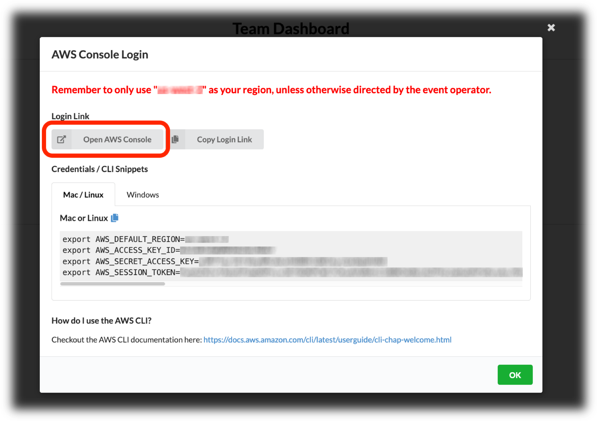Click the 'How do I use the AWS CLI?' heading
Image resolution: width=597 pixels, height=421 pixels.
(x=102, y=321)
